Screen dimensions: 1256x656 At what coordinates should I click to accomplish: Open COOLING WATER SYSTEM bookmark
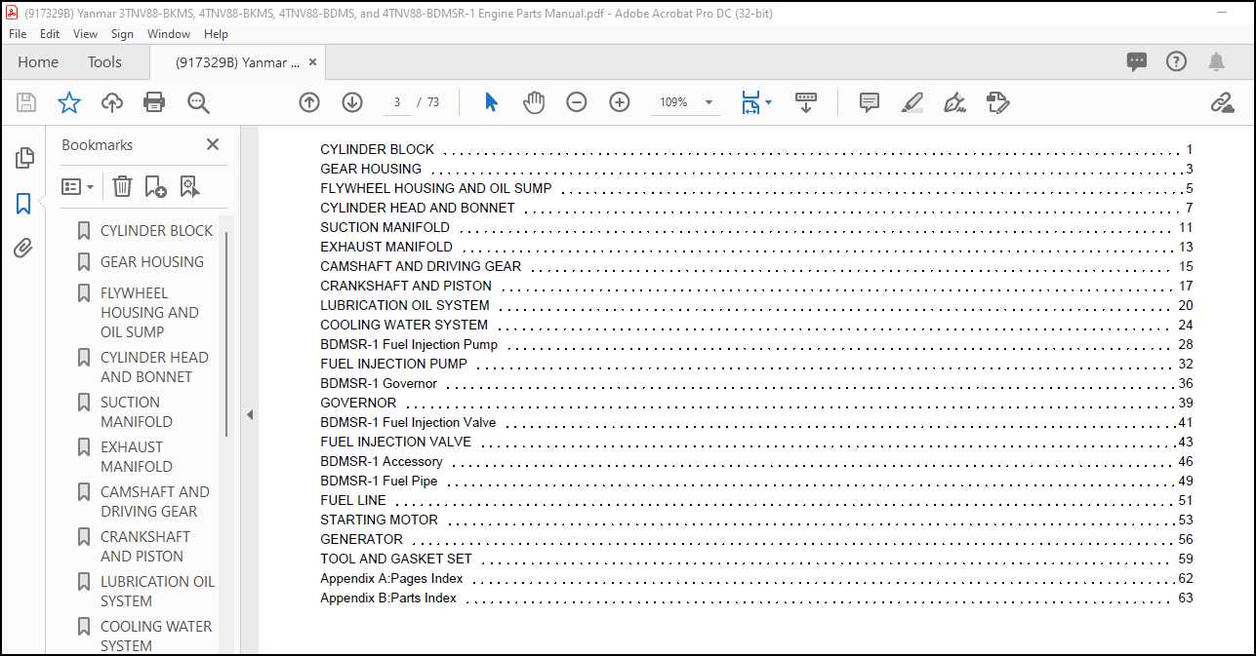click(155, 636)
